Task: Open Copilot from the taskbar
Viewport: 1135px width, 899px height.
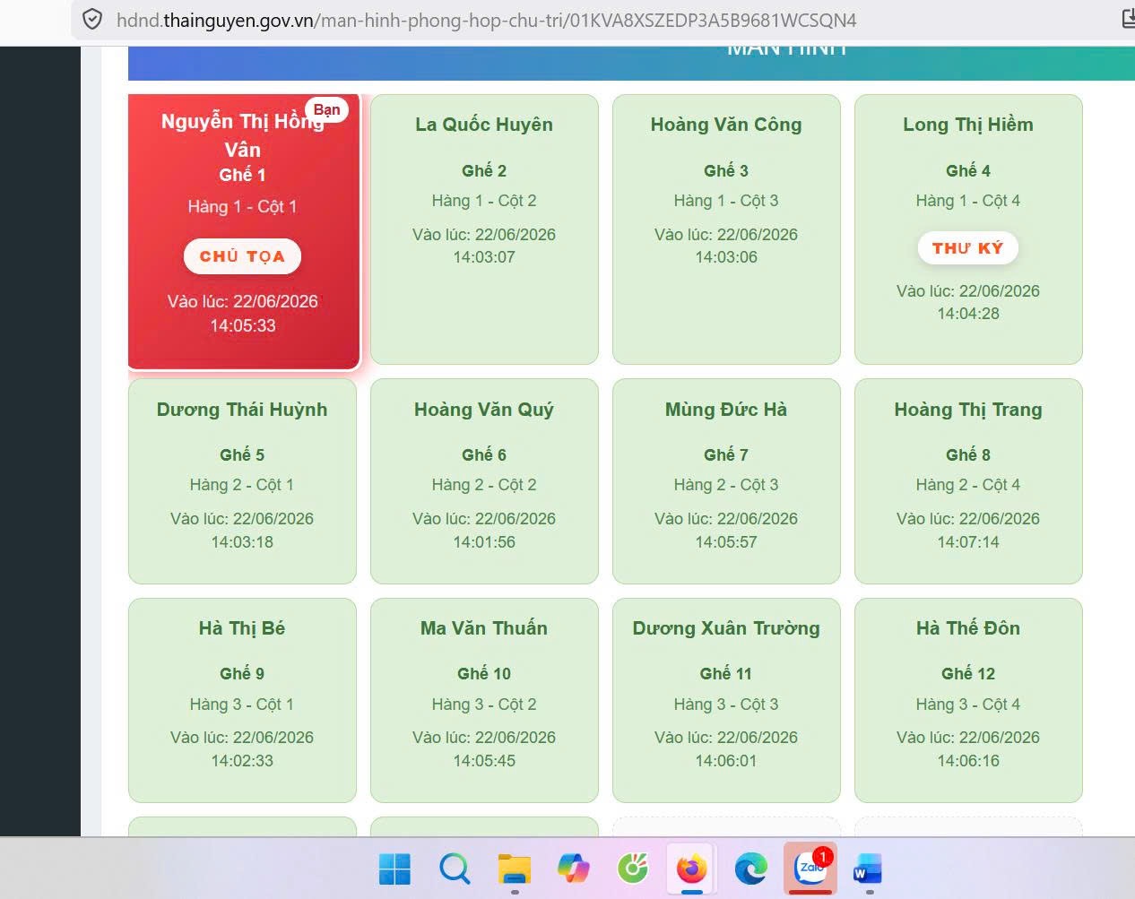Action: (574, 869)
